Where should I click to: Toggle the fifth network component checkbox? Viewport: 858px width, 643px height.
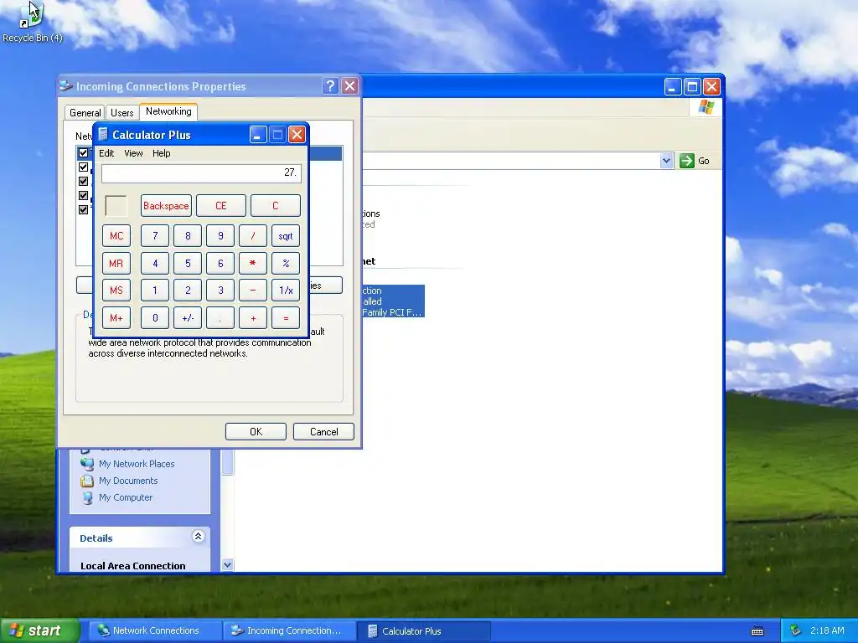(x=83, y=209)
